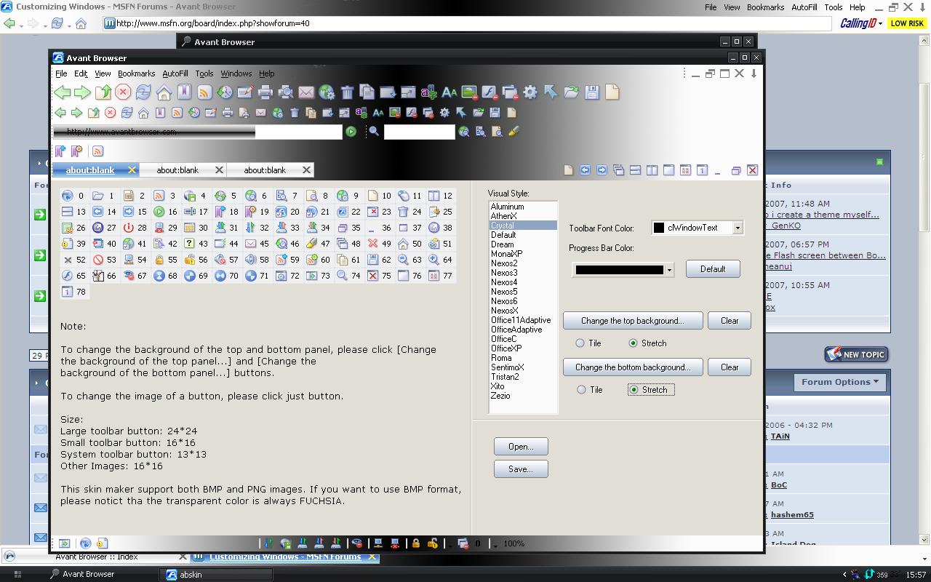
Task: Click the gold padlock icon in status bar
Action: (415, 543)
